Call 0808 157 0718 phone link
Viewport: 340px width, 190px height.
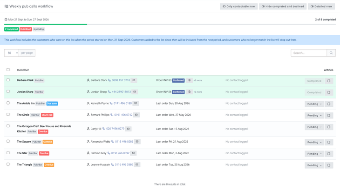pos(121,80)
